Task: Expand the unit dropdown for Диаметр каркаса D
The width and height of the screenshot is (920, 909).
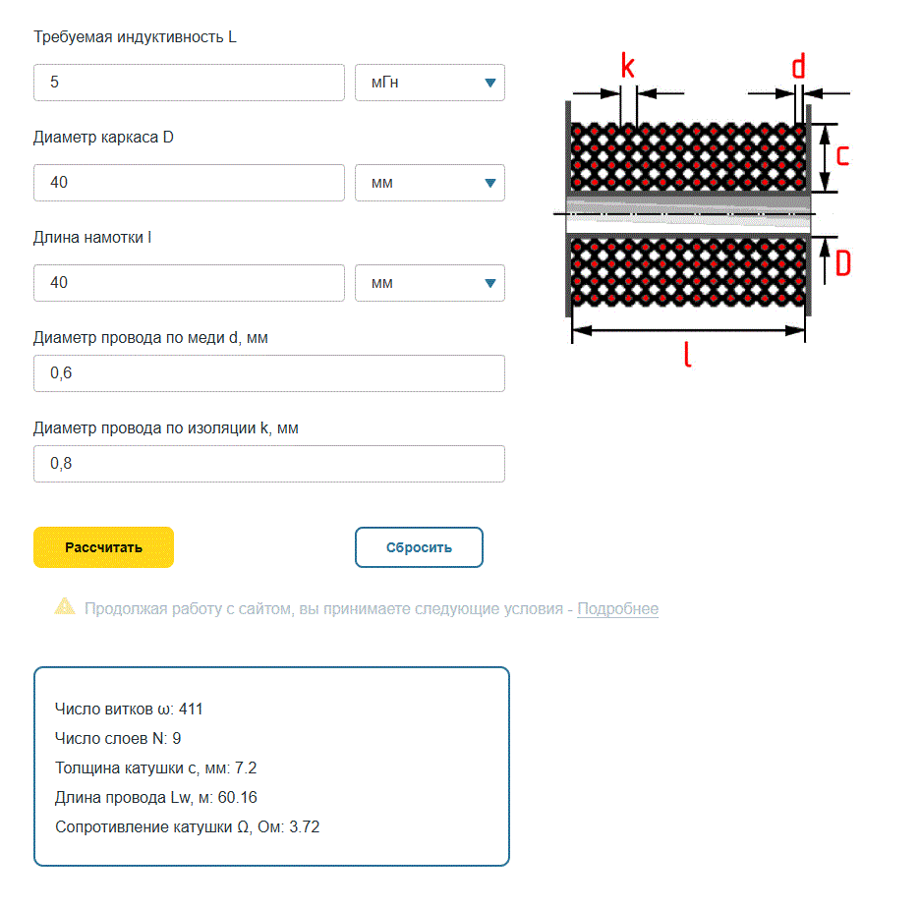Action: pyautogui.click(x=430, y=184)
